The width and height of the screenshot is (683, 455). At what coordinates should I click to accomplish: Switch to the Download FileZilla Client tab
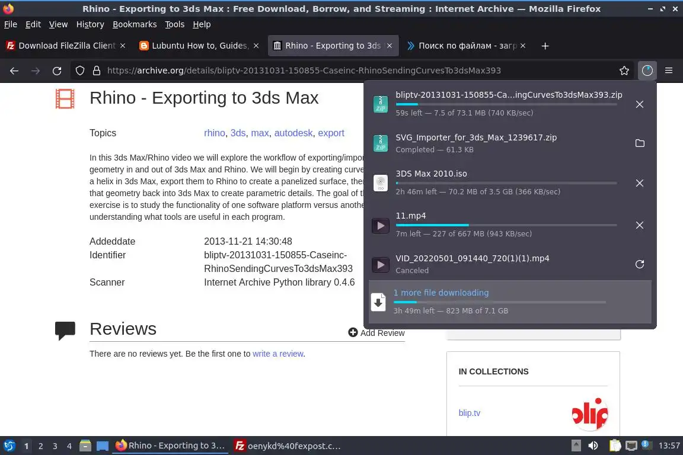(66, 46)
